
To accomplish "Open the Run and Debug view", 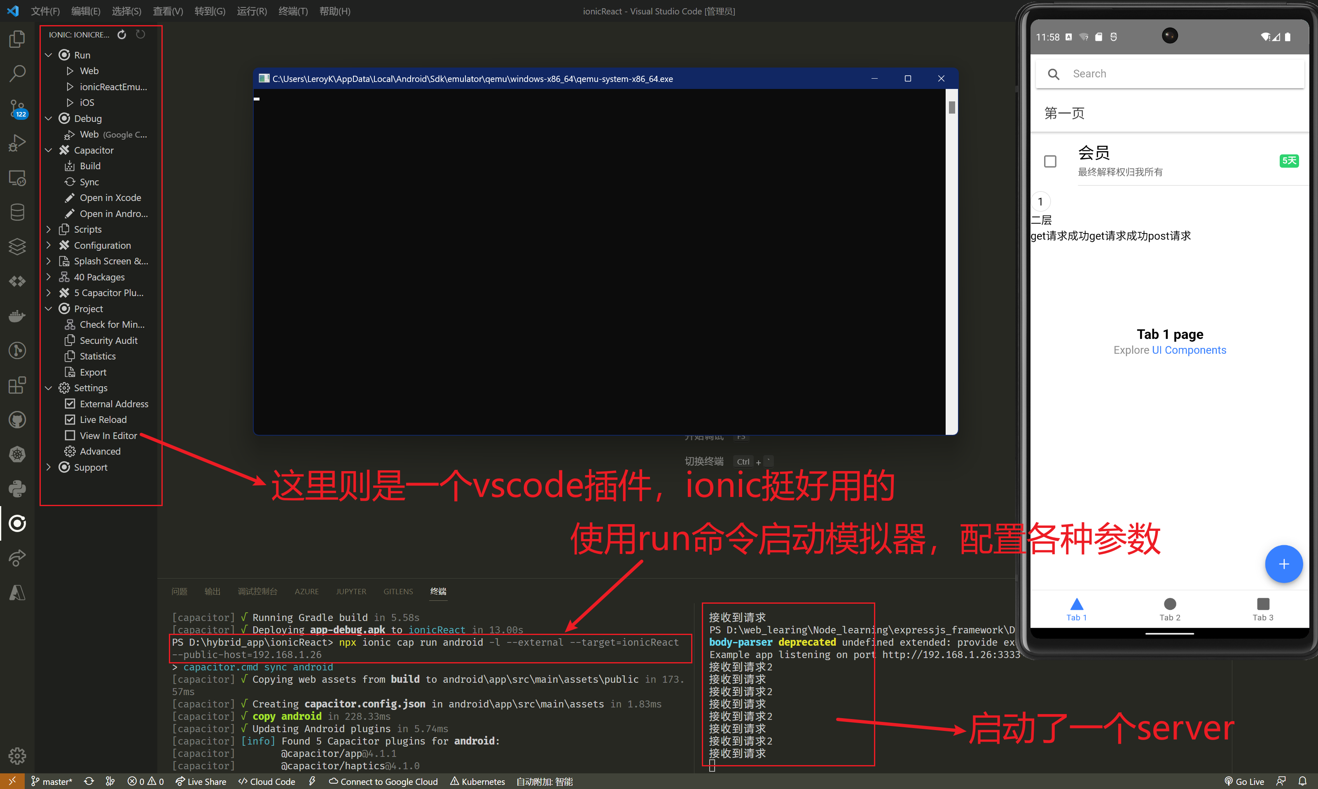I will [x=17, y=143].
